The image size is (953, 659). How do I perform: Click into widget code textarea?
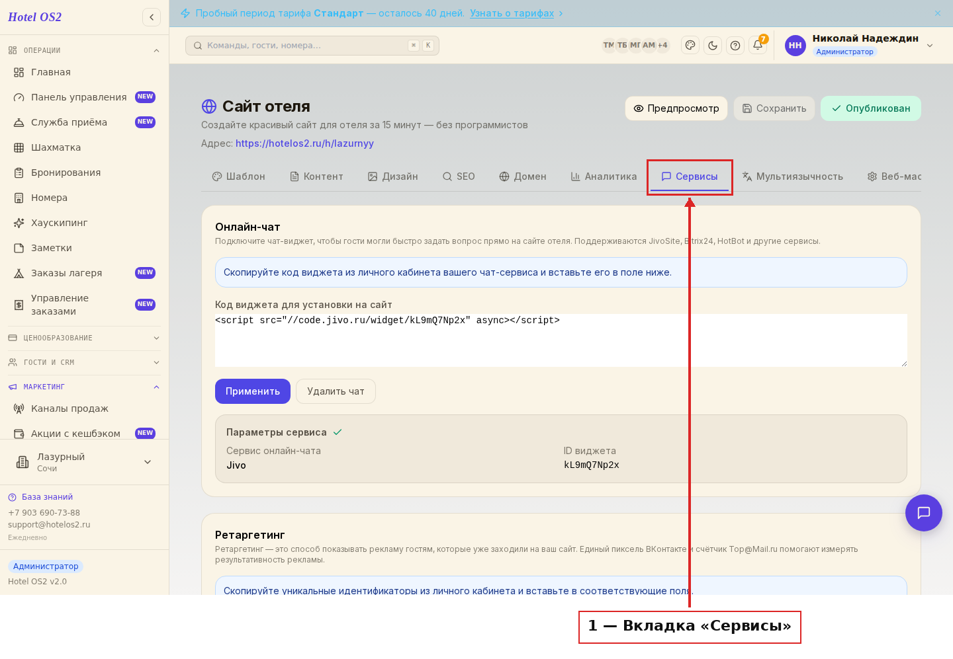(x=561, y=340)
